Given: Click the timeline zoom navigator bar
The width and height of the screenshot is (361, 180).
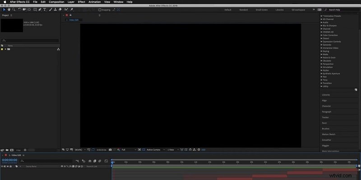Looking at the screenshot, I should (234, 160).
